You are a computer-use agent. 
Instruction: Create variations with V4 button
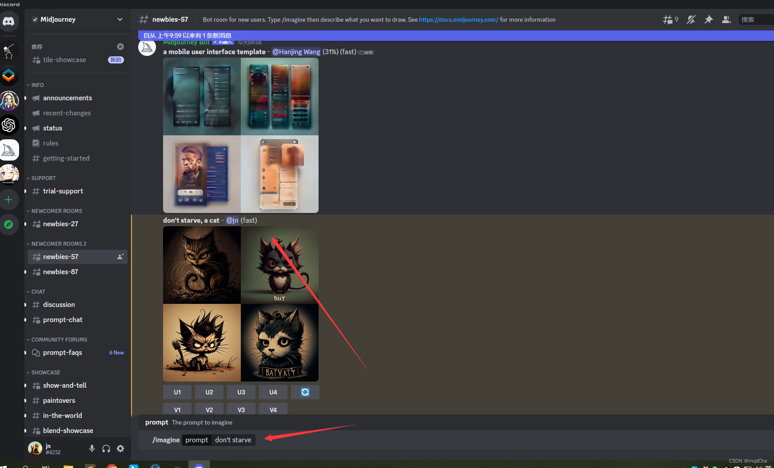click(273, 409)
